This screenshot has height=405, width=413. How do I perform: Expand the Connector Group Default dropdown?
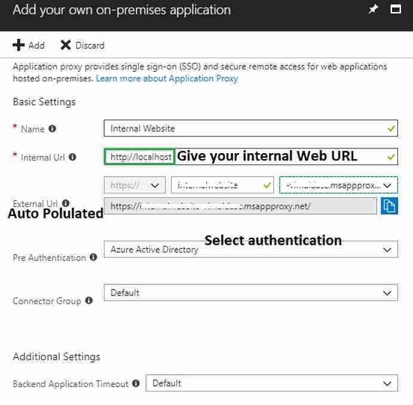click(251, 293)
